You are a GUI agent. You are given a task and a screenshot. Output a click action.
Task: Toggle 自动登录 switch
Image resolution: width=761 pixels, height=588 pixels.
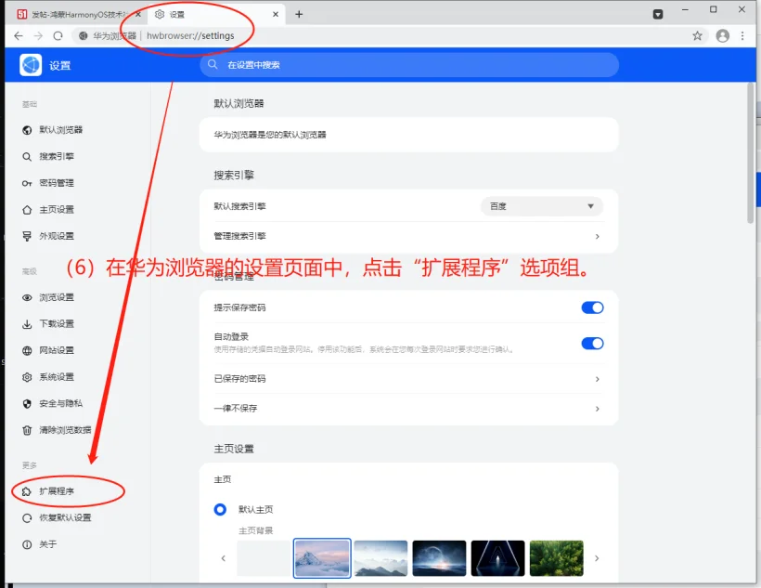pyautogui.click(x=593, y=344)
